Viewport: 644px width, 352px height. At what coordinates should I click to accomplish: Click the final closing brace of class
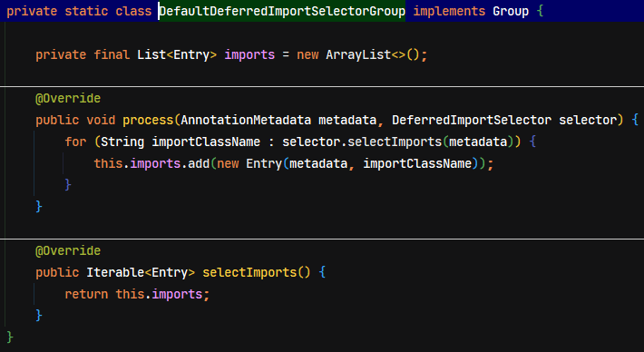[10, 337]
